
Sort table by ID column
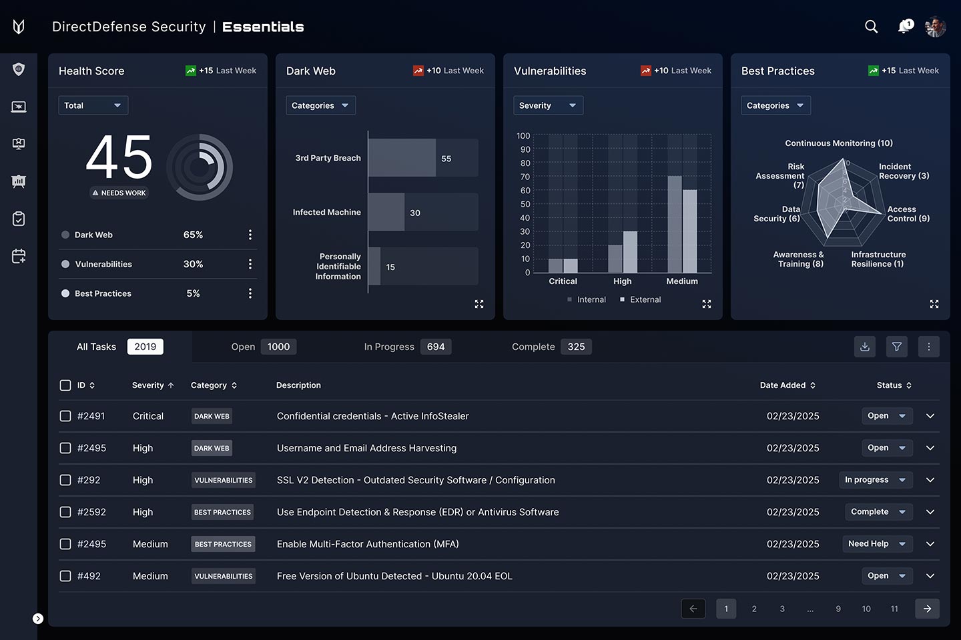[x=86, y=385]
